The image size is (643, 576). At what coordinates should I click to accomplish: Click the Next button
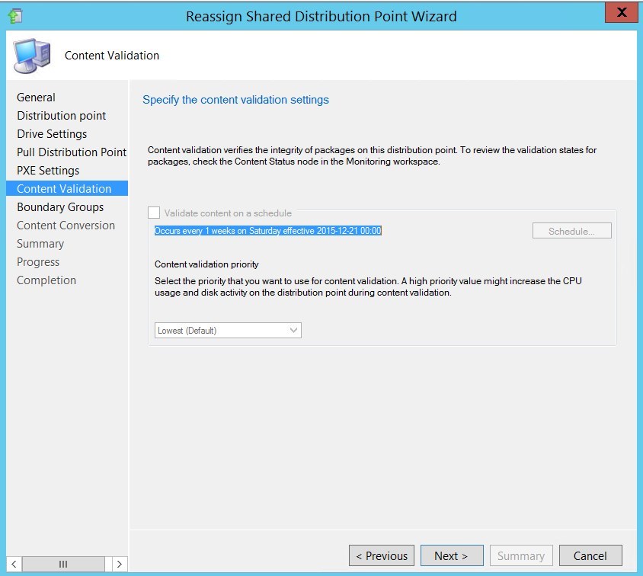452,555
